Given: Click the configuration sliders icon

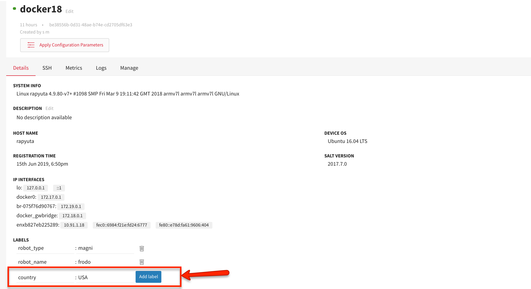Looking at the screenshot, I should click(x=31, y=45).
